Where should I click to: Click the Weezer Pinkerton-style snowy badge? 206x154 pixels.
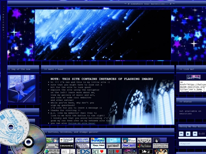click(98, 146)
